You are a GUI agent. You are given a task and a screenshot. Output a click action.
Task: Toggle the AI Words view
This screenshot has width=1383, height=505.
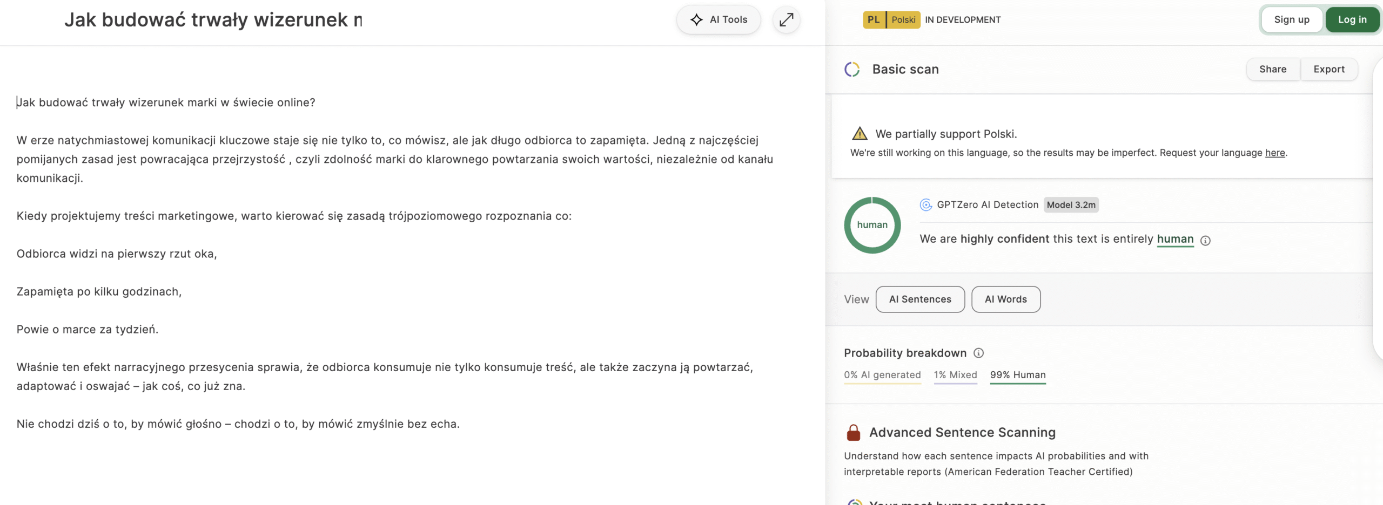click(1005, 299)
